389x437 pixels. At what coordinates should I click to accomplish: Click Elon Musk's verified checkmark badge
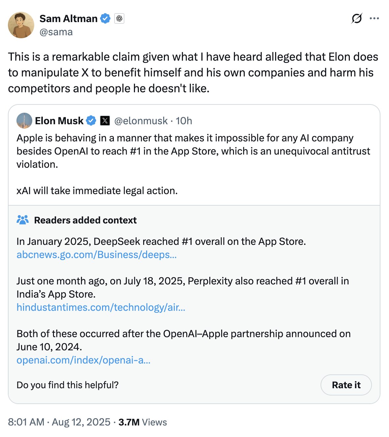pyautogui.click(x=91, y=121)
